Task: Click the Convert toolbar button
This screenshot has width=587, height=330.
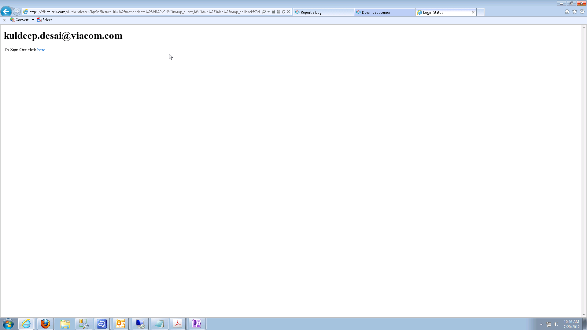Action: (x=20, y=20)
